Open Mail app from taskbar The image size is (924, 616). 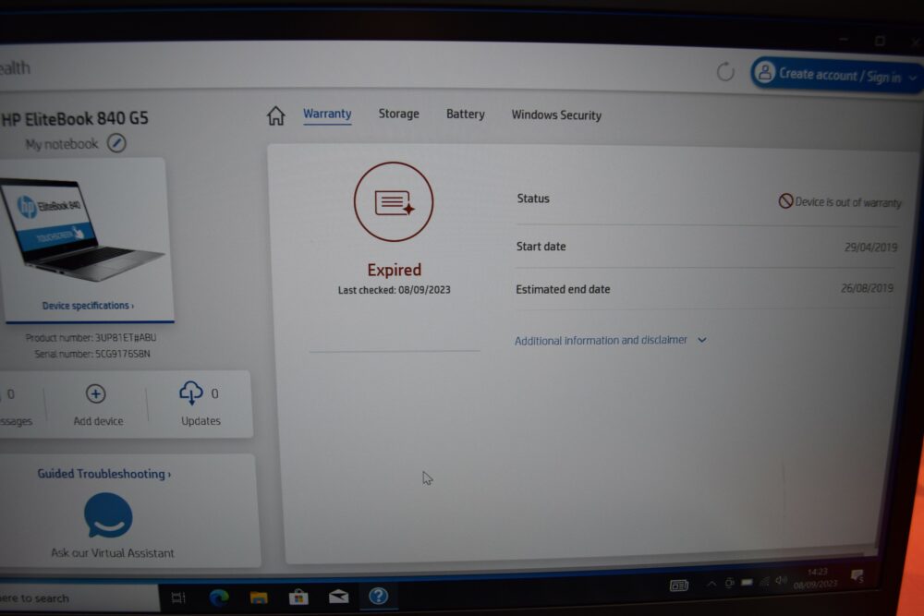[338, 597]
